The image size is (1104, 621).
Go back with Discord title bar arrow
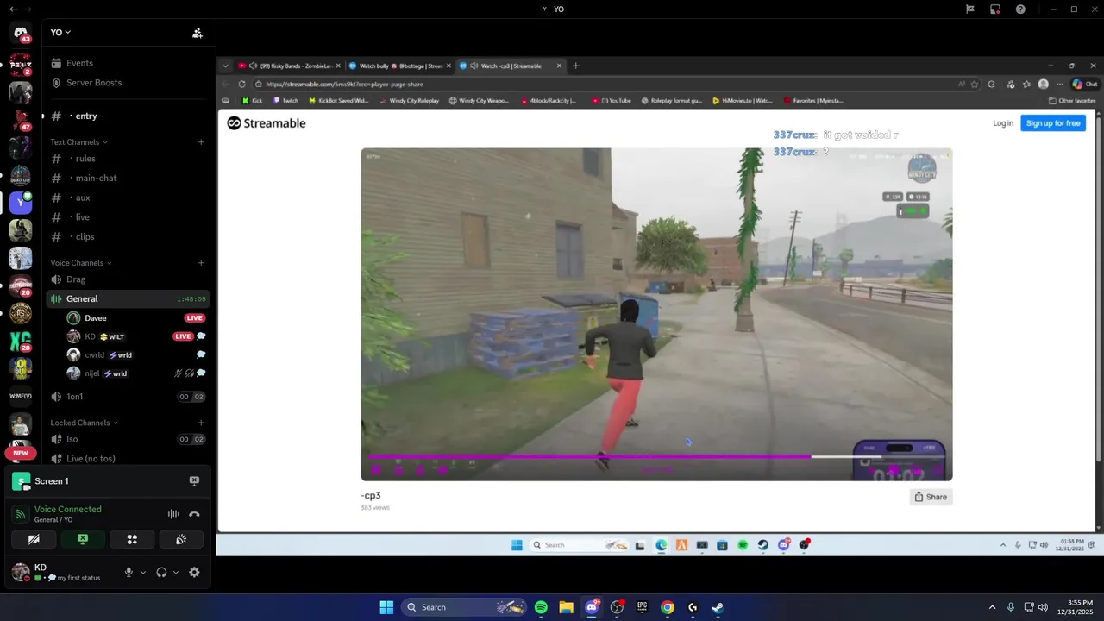coord(13,9)
